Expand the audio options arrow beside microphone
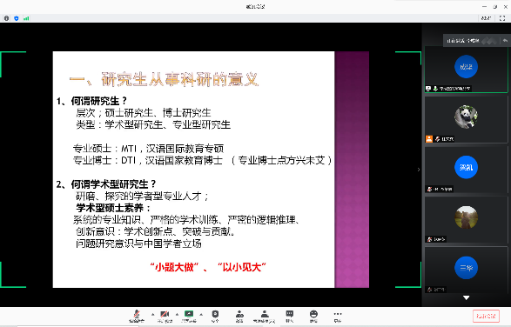Screen dimensions: 511x327 click(152, 314)
